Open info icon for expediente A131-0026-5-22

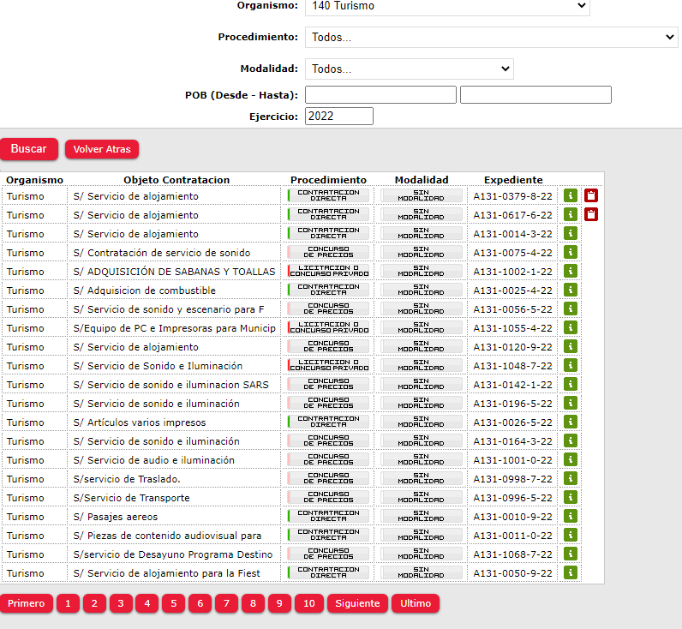click(571, 422)
